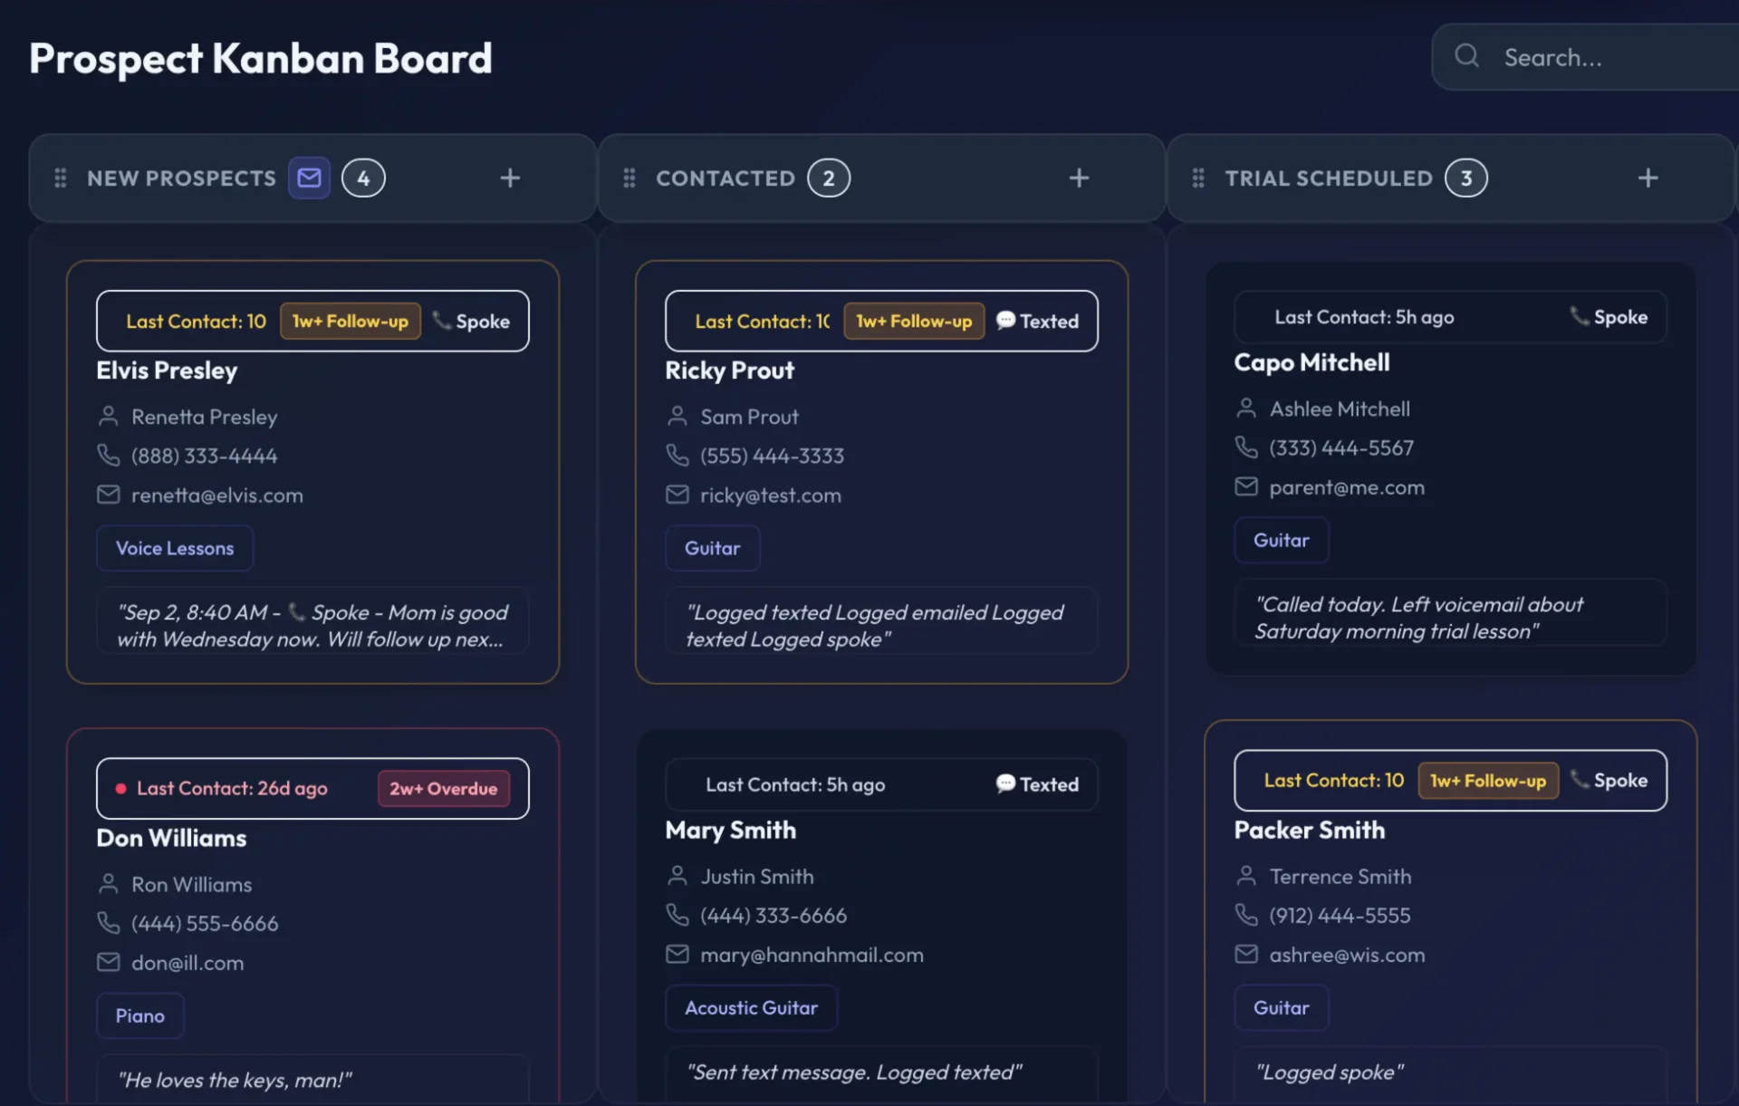This screenshot has width=1739, height=1106.
Task: Click the envelope icon next to ricky@test.com
Action: coord(677,495)
